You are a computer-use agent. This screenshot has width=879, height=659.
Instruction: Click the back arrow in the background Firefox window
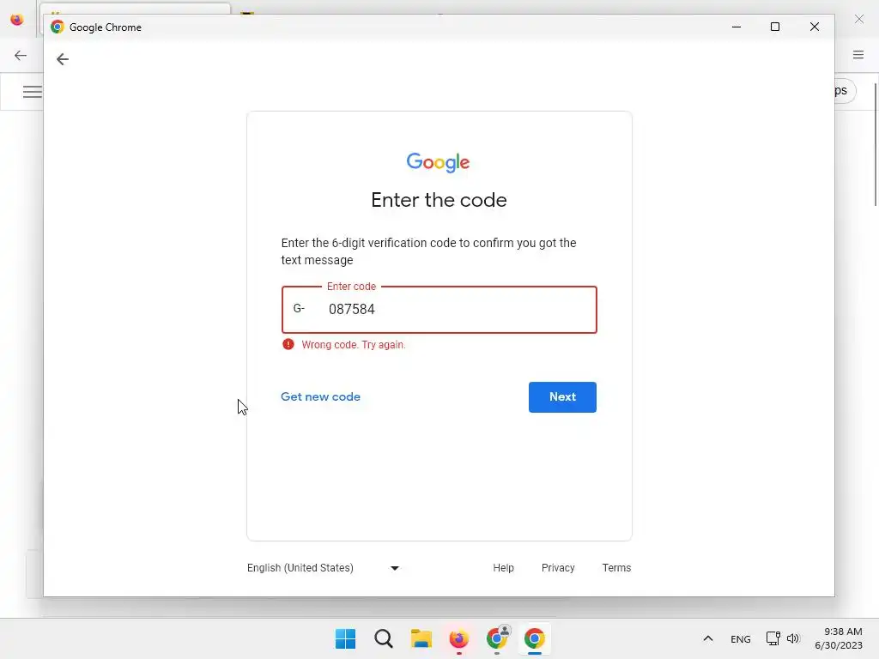pos(21,55)
